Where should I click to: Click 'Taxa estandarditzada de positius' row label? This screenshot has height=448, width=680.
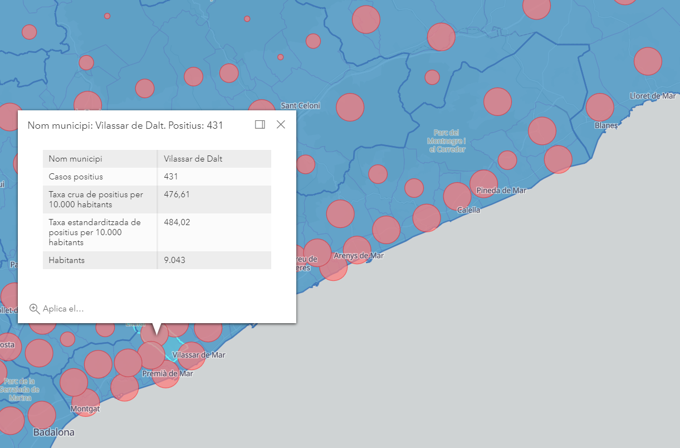pos(95,232)
